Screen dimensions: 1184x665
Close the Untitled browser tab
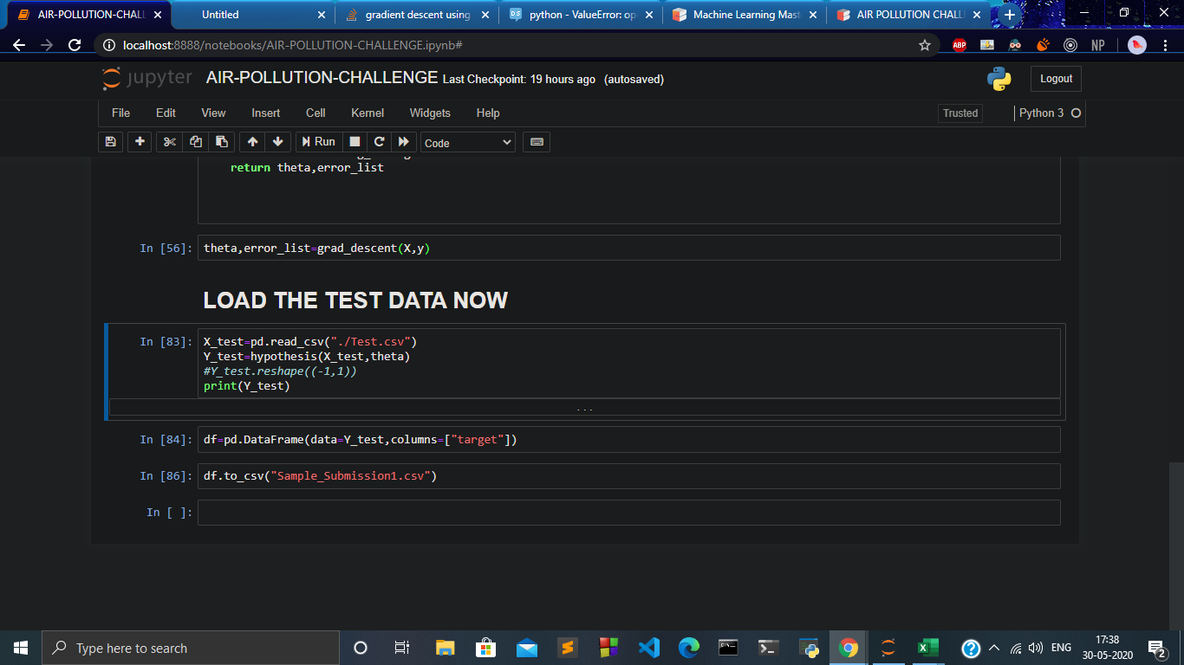(x=322, y=15)
